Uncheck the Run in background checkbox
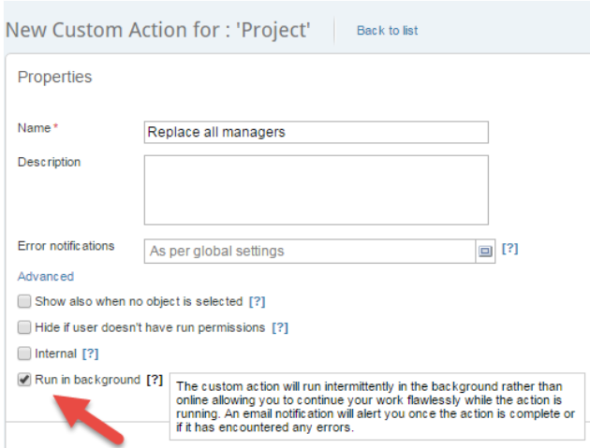The image size is (590, 448). coord(24,380)
